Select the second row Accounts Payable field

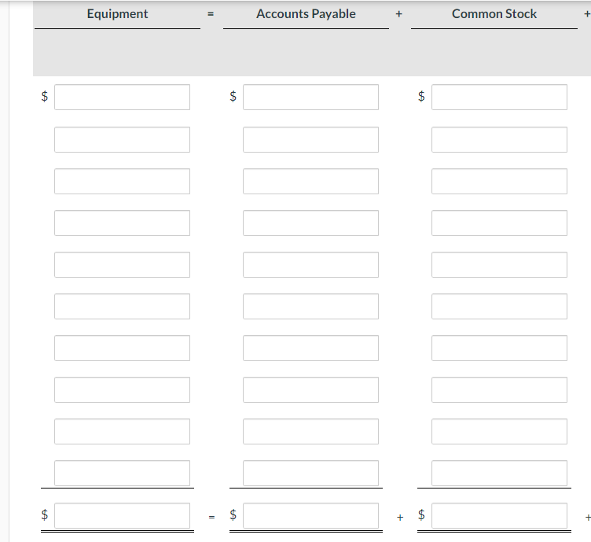311,139
